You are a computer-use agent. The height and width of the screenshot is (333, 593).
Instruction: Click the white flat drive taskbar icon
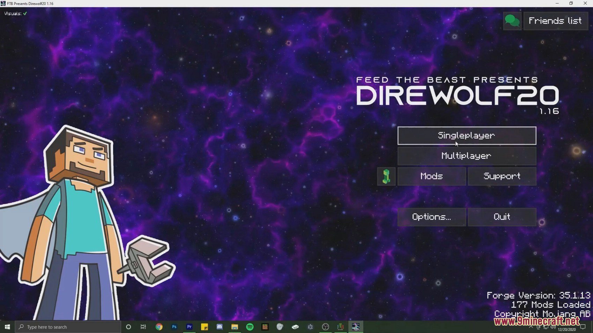295,327
